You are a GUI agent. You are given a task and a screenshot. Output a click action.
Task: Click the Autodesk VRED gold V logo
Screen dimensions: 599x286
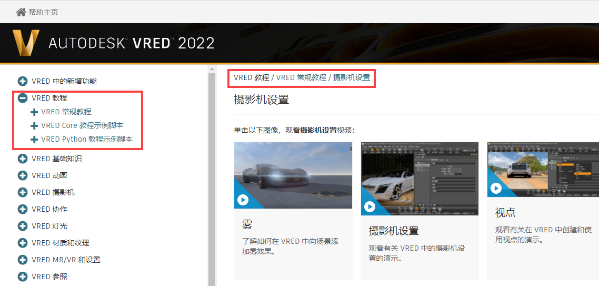pos(26,43)
